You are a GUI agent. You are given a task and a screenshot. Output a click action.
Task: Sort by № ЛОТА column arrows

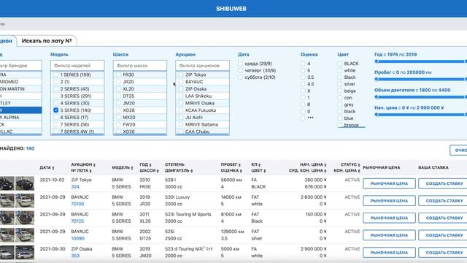point(90,171)
